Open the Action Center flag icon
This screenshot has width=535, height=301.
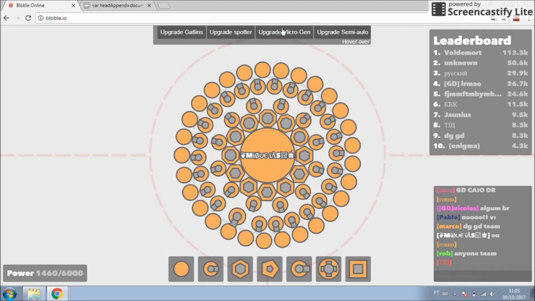pos(464,294)
